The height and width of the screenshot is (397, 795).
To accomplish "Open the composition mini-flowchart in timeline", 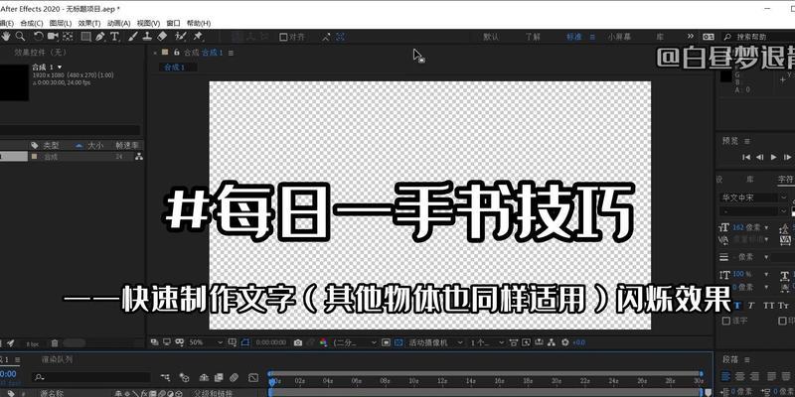I will pyautogui.click(x=166, y=377).
